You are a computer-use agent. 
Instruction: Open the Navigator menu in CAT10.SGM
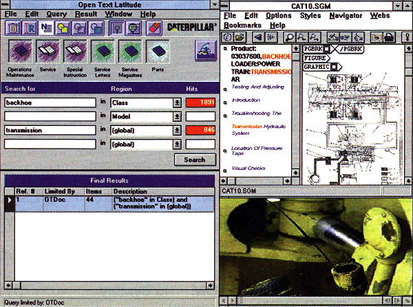tap(346, 16)
